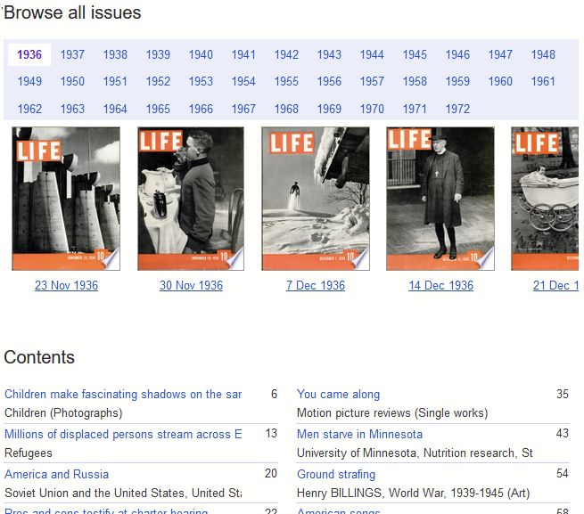
Task: Browse 1944 issues
Action: point(372,54)
